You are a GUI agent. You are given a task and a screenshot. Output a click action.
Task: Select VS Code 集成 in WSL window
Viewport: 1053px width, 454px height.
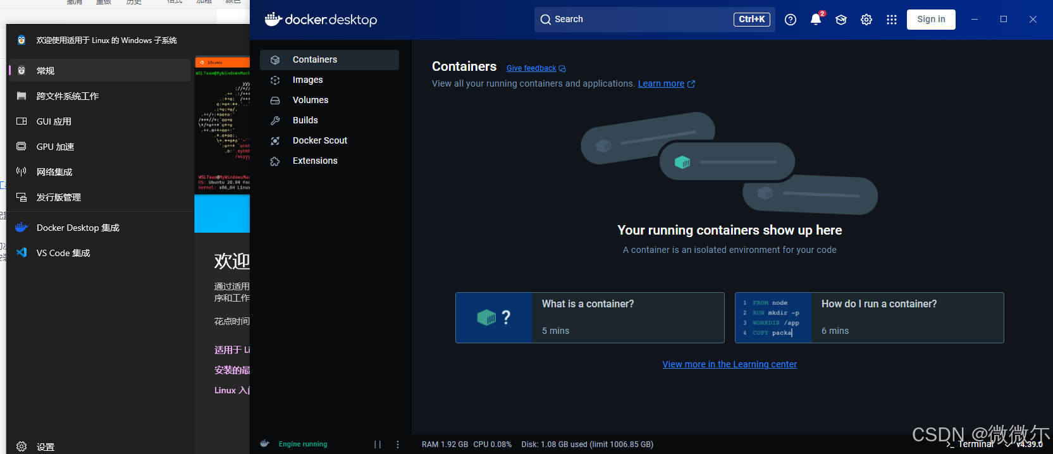[99, 252]
